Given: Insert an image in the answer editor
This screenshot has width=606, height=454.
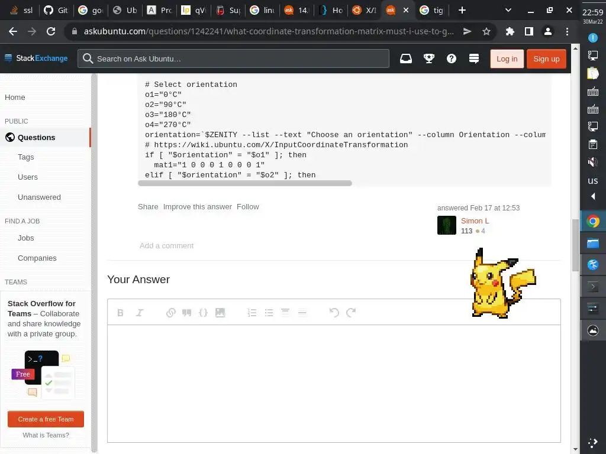Looking at the screenshot, I should click(220, 313).
